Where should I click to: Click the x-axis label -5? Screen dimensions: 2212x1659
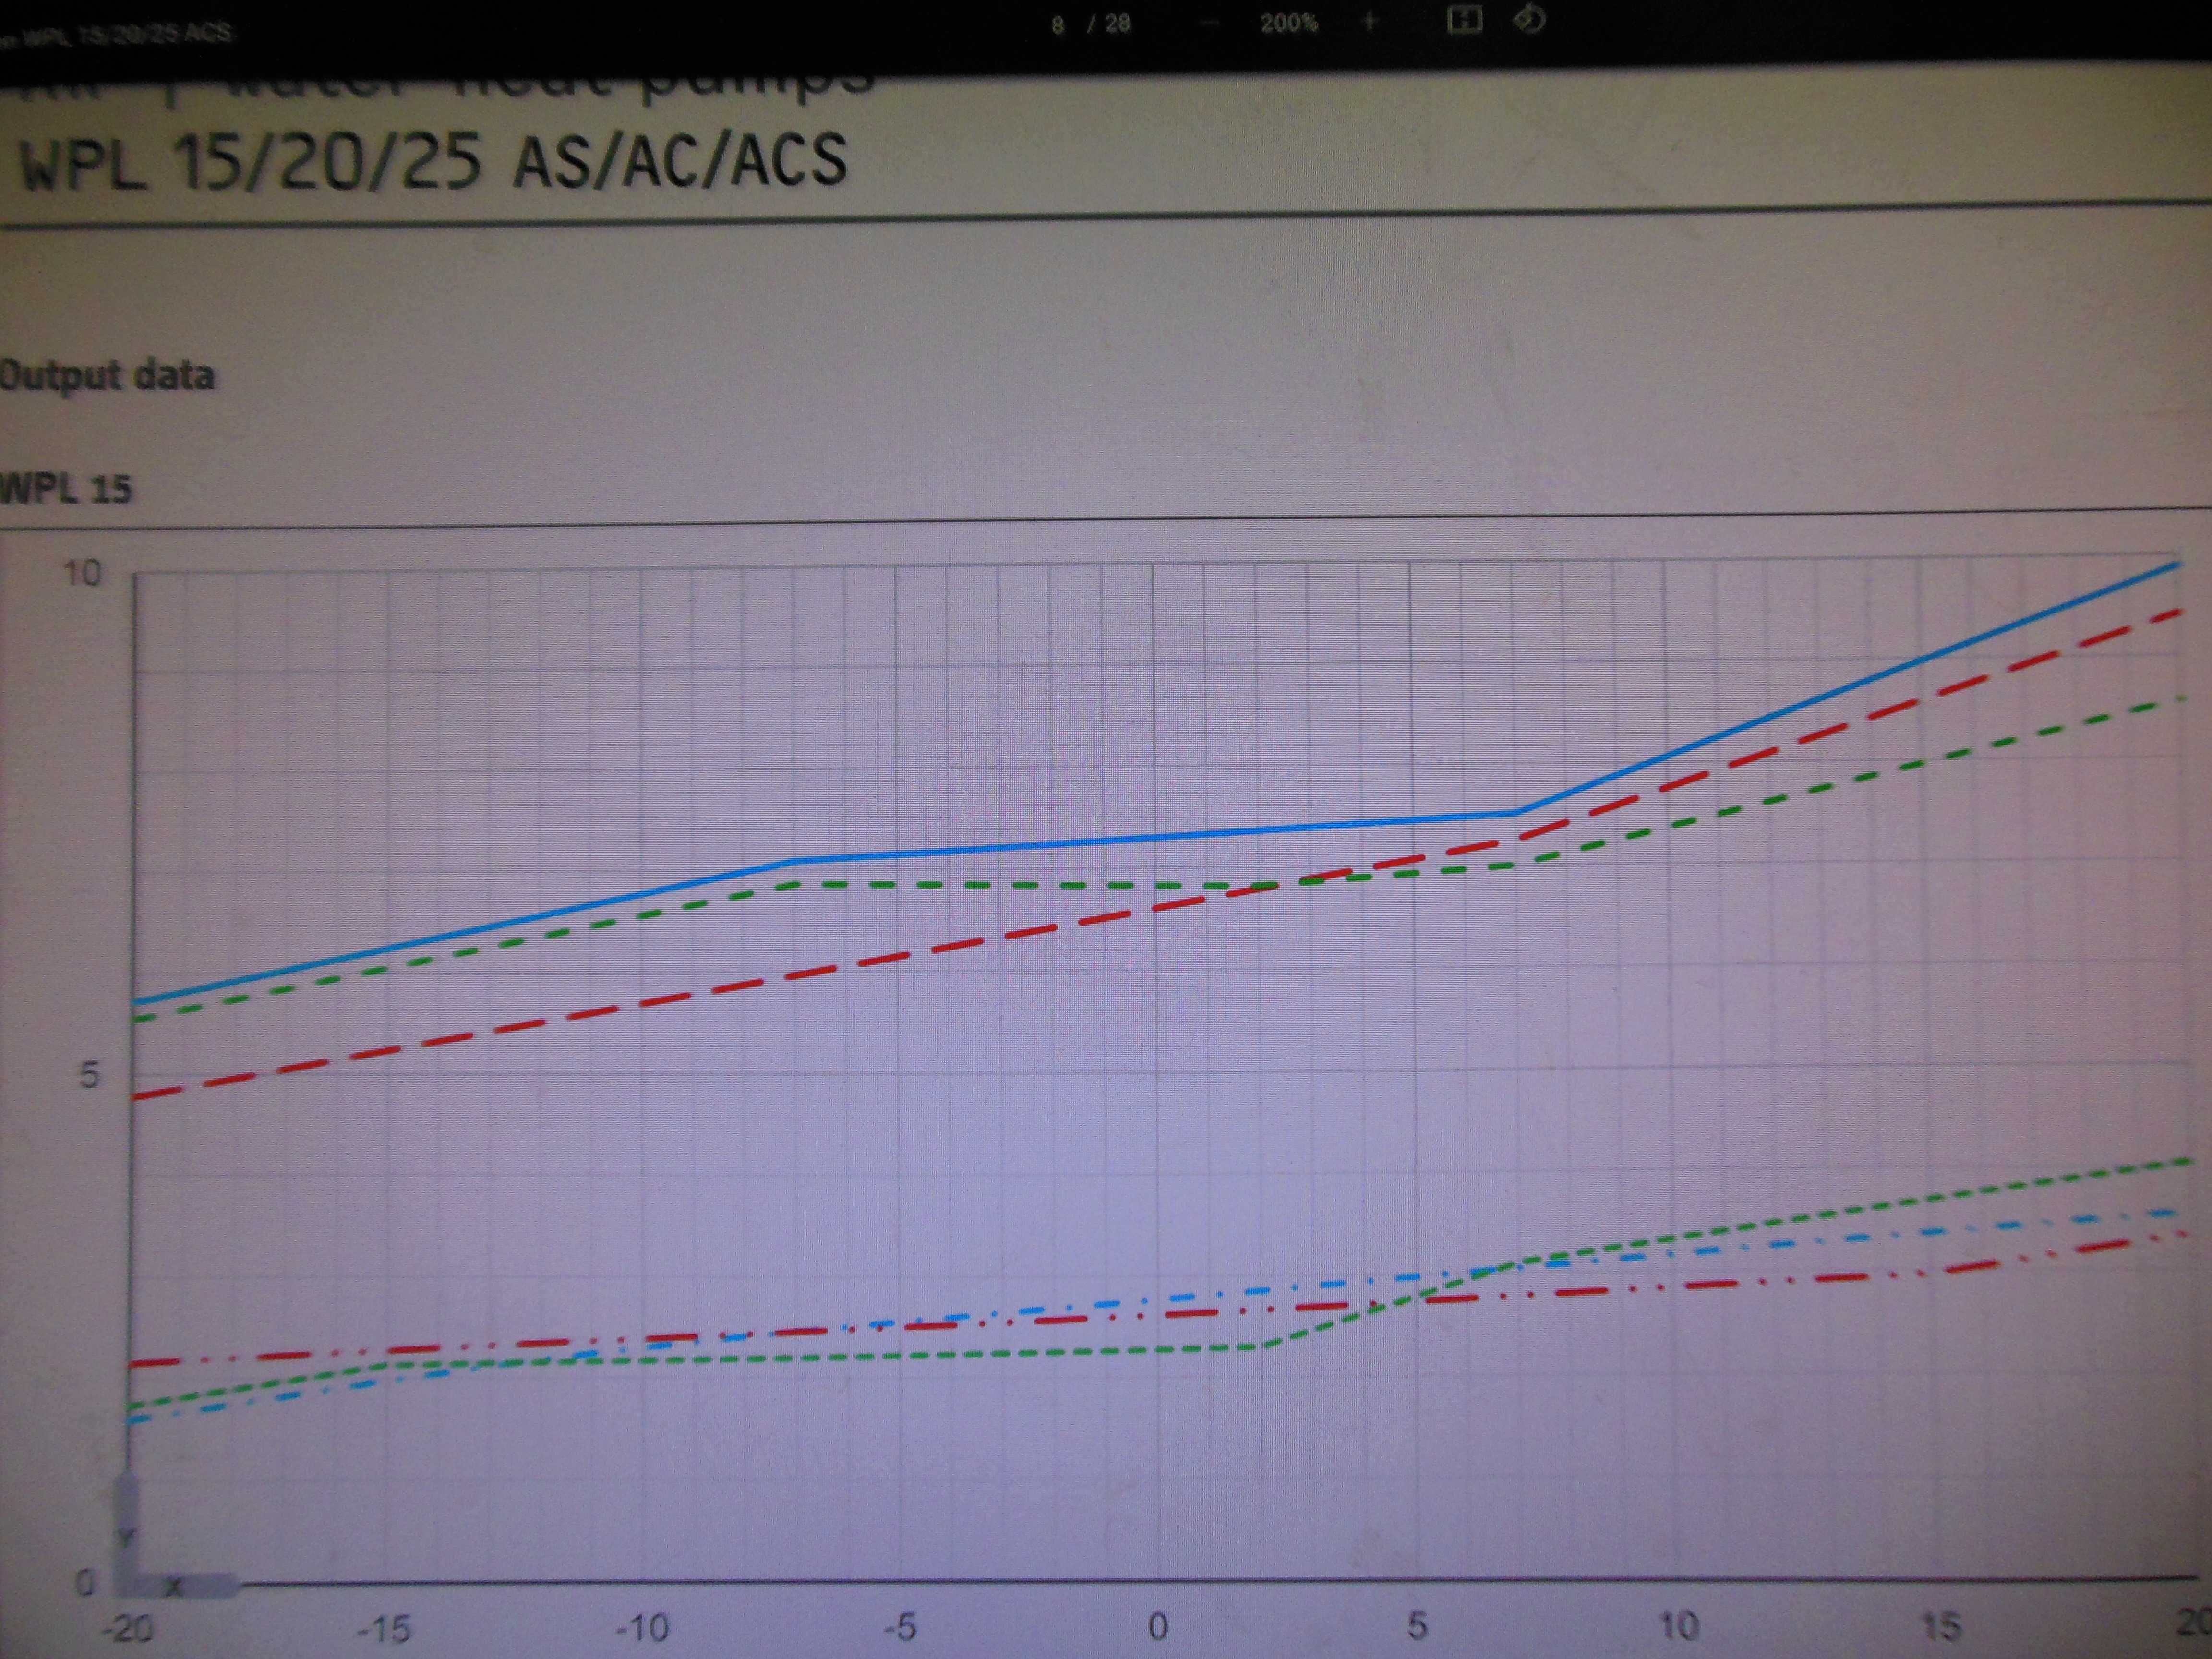coord(900,1628)
